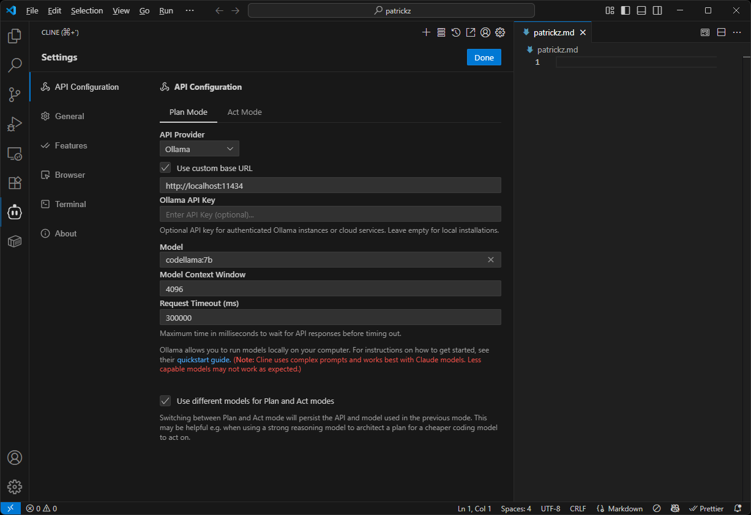
Task: Open the container-box view below the Cline icon
Action: coord(15,241)
